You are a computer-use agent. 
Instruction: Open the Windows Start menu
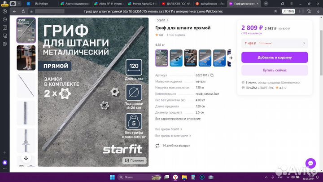[112, 177]
